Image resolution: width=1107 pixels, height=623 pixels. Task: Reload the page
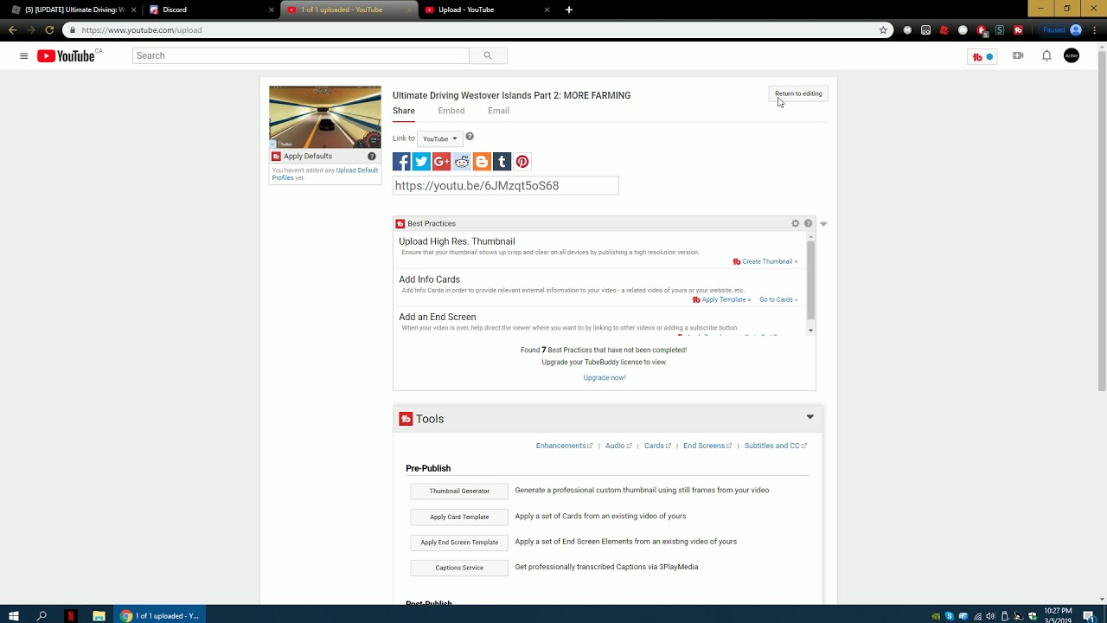[49, 29]
